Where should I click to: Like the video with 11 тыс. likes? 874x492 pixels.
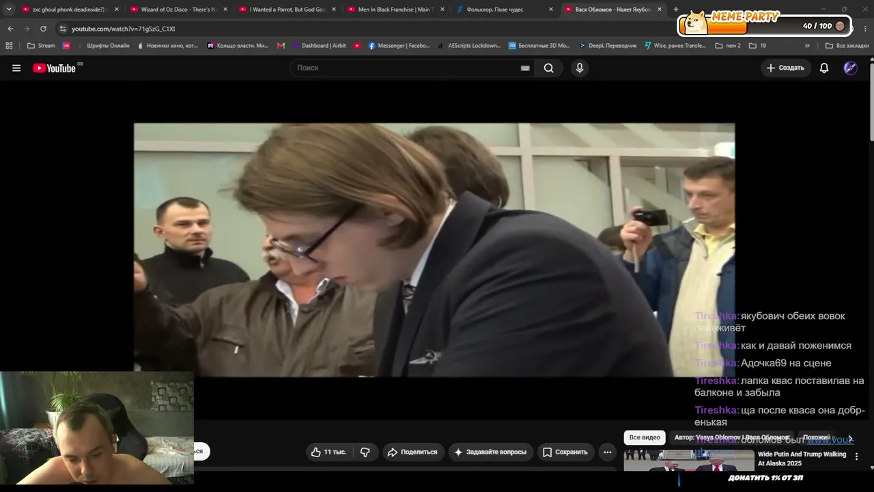pyautogui.click(x=328, y=452)
